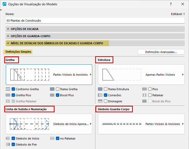Click the Drenagem icon

pyautogui.click(x=100, y=101)
